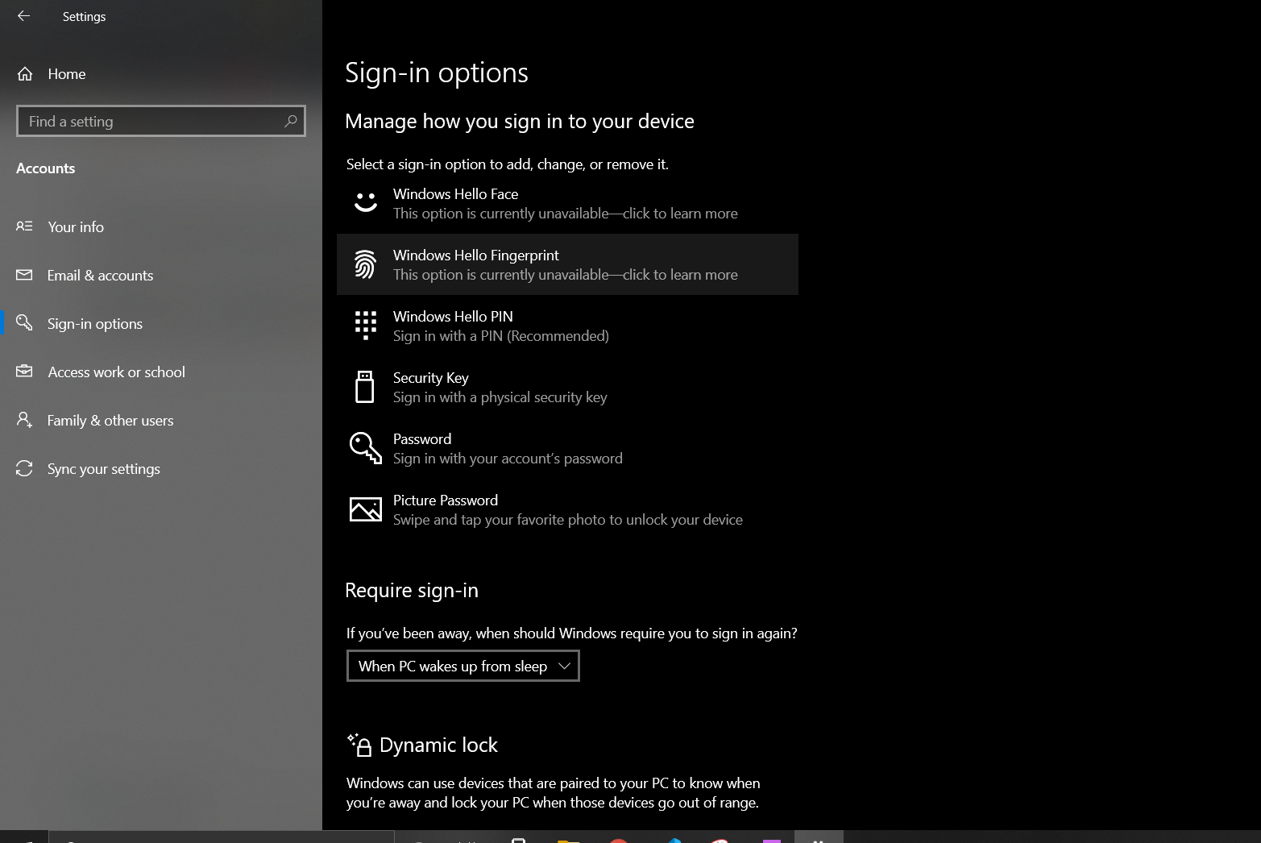This screenshot has width=1261, height=843.
Task: Click the Windows Hello Face smiley icon
Action: pos(365,202)
